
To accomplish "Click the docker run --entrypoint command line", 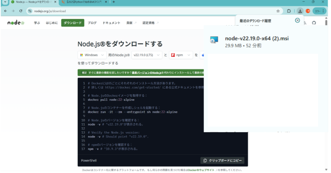I will point(133,112).
